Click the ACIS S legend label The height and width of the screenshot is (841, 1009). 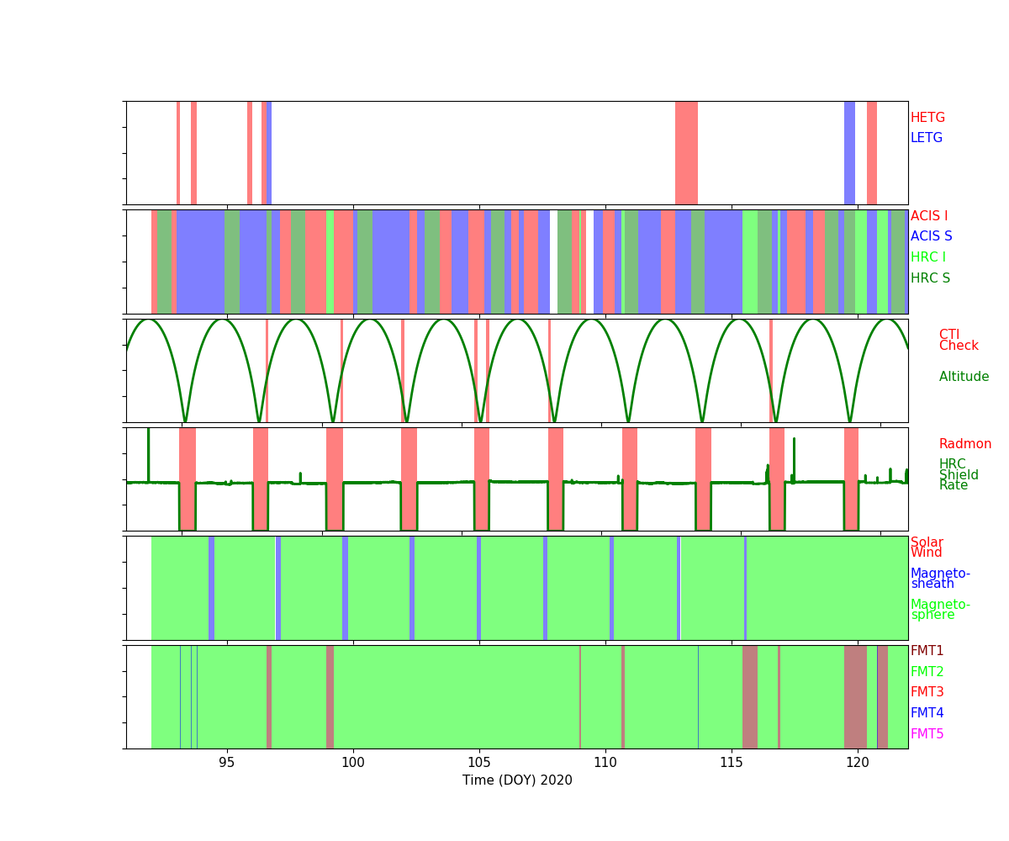point(930,236)
